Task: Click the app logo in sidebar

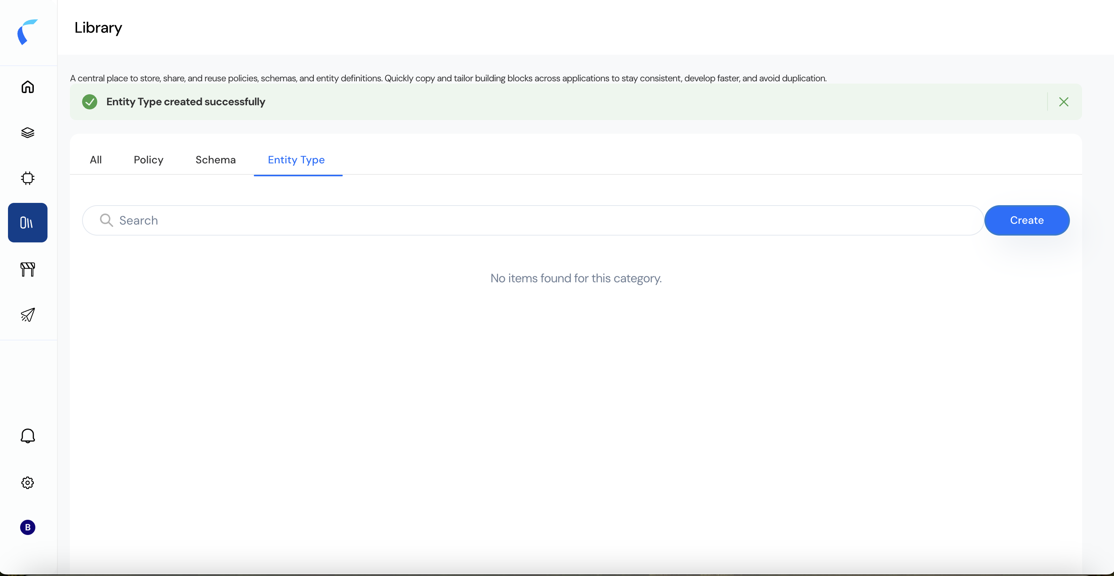Action: point(27,32)
